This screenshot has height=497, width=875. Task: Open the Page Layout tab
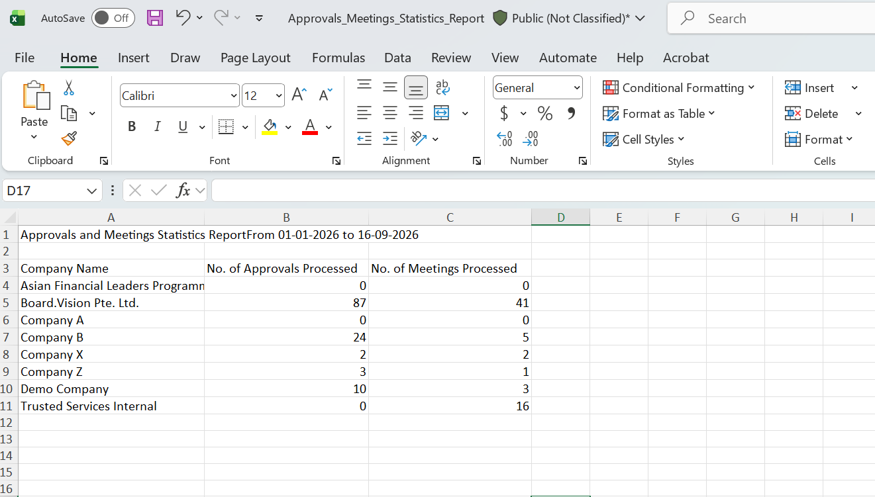[256, 58]
